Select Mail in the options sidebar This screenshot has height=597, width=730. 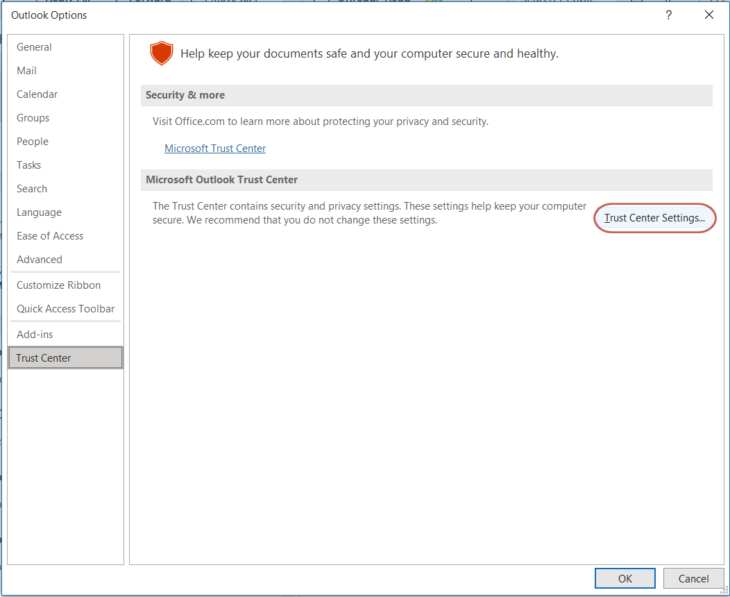pyautogui.click(x=66, y=71)
